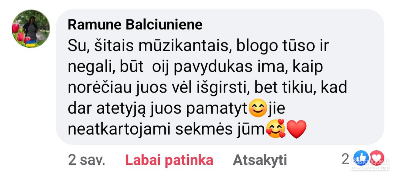Screen dimensions: 396x177
Task: Click the Ukrainian flag in the avatar
Action: [31, 44]
